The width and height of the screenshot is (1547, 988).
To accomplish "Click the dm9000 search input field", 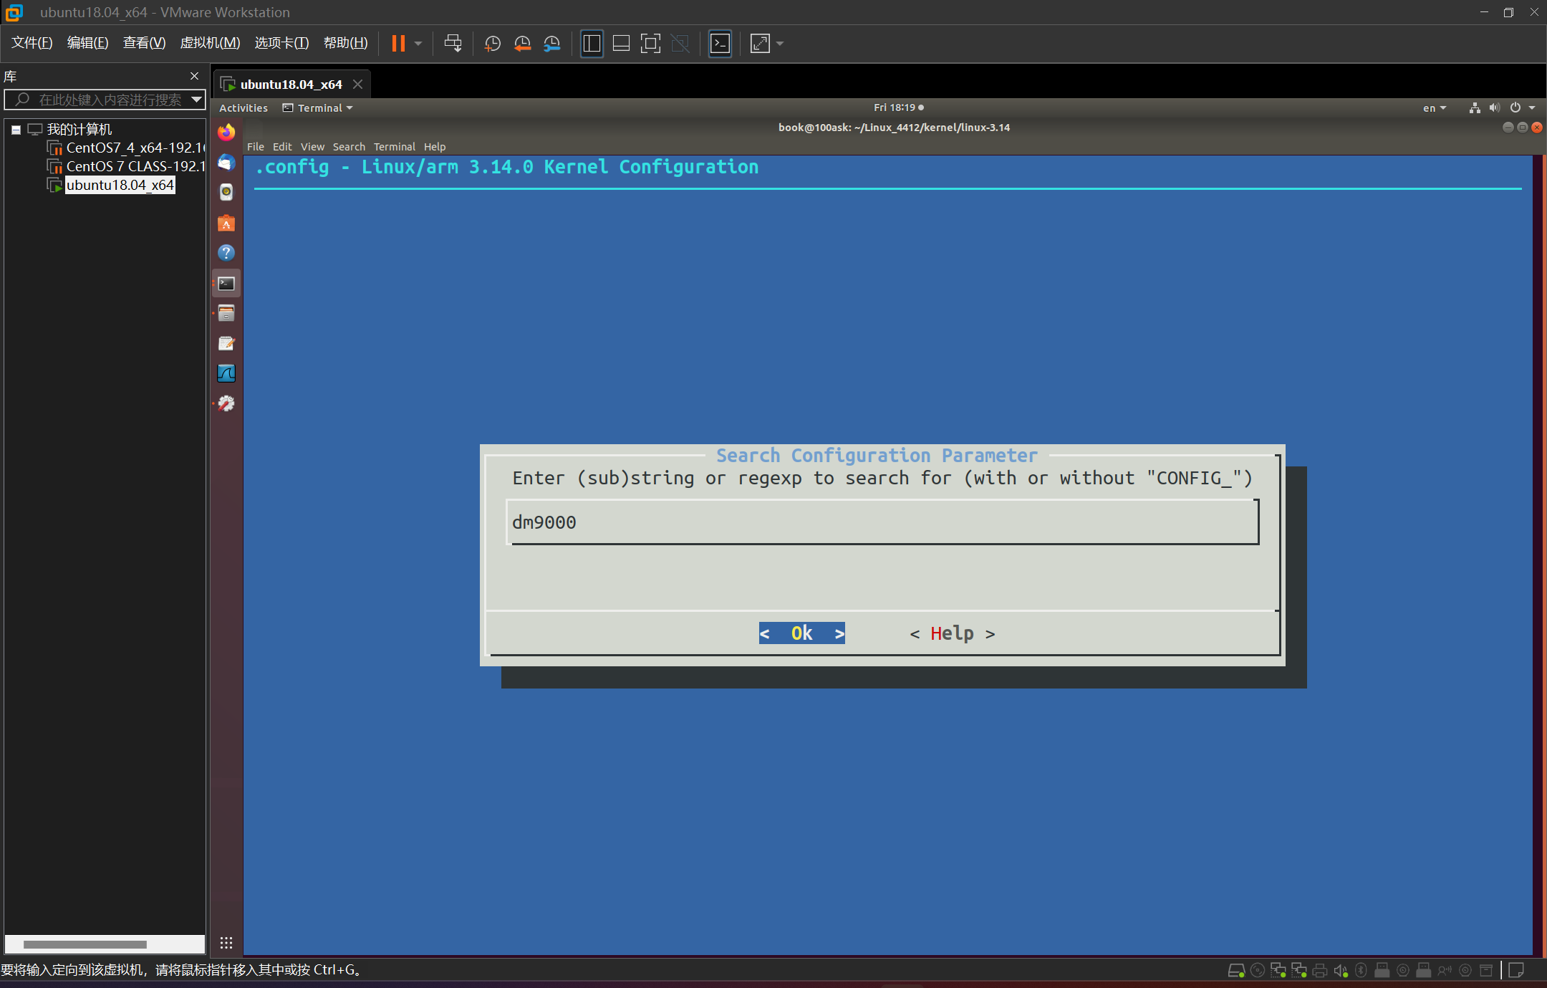I will [x=881, y=522].
